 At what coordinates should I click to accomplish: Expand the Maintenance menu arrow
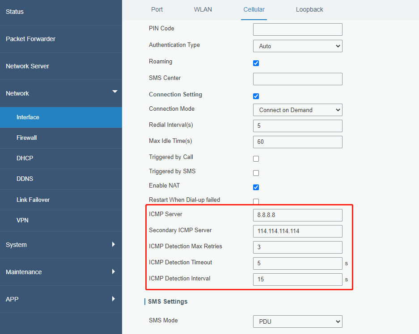[113, 271]
